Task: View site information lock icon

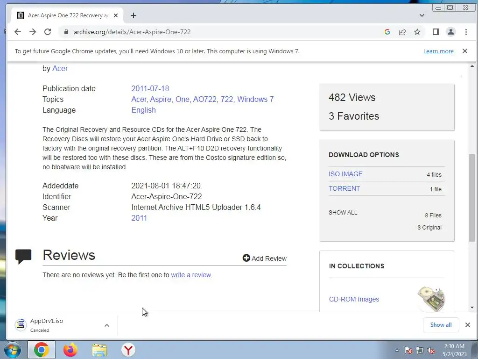Action: coord(66,32)
